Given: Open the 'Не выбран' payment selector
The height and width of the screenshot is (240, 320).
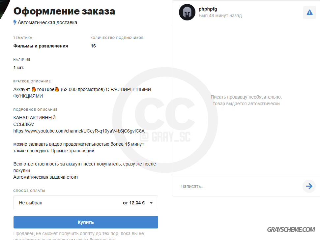Looking at the screenshot, I should coord(86,203).
